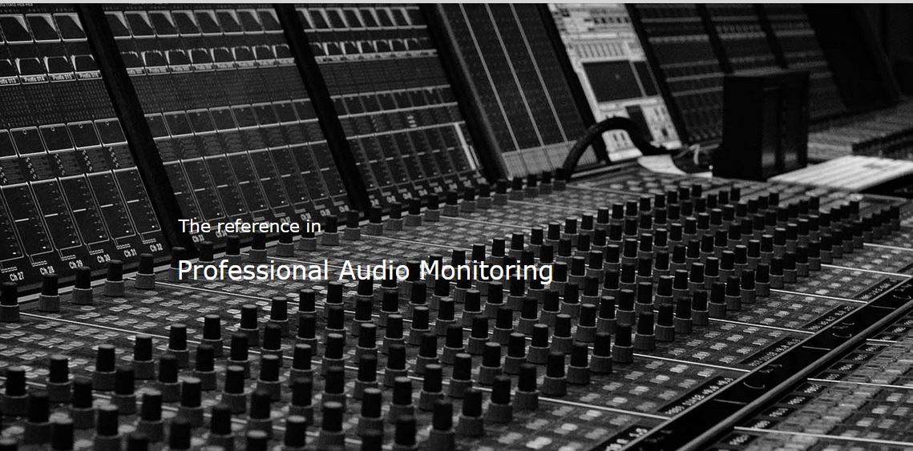This screenshot has width=913, height=451.
Task: Select the "Professional Audio Monitoring" headline
Action: pos(365,271)
